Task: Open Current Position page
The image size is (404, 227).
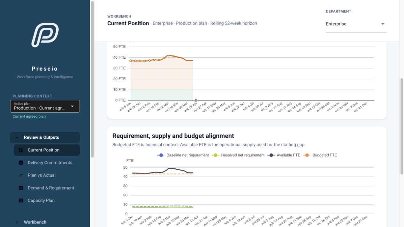Action: [x=47, y=150]
